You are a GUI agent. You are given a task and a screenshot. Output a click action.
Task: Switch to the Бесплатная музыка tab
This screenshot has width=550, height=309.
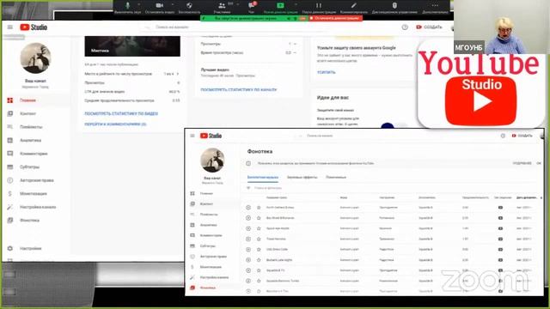click(263, 178)
